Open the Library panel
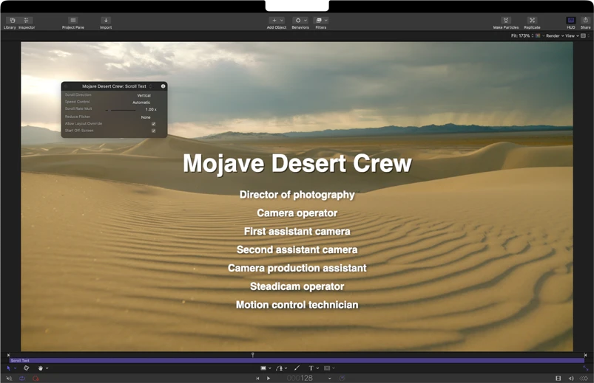 pyautogui.click(x=12, y=21)
